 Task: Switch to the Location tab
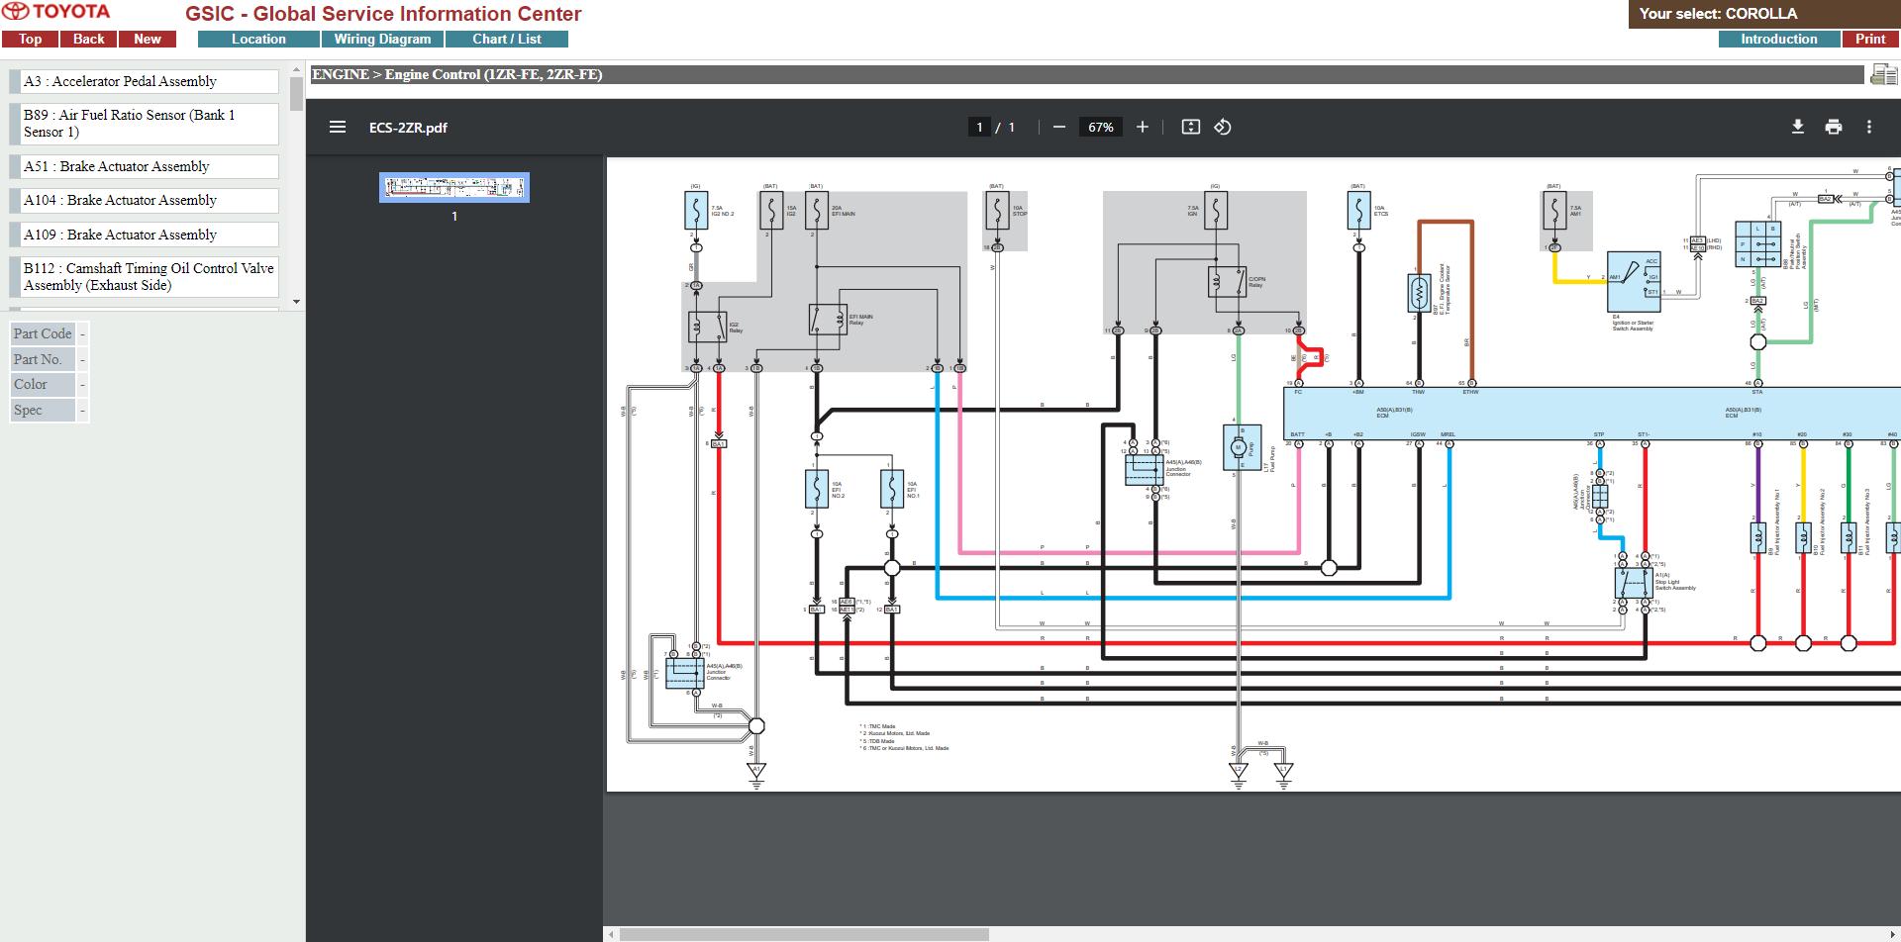[x=258, y=39]
